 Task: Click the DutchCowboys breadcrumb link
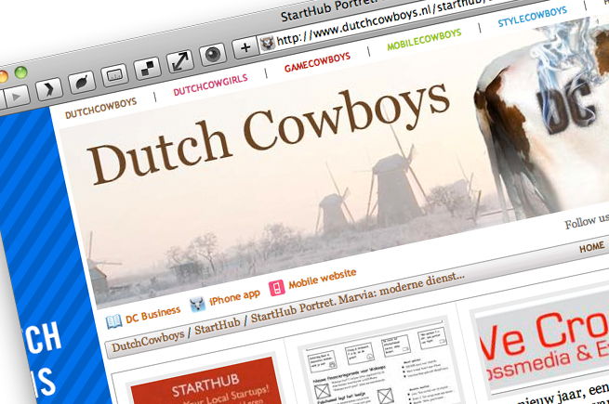(x=148, y=341)
